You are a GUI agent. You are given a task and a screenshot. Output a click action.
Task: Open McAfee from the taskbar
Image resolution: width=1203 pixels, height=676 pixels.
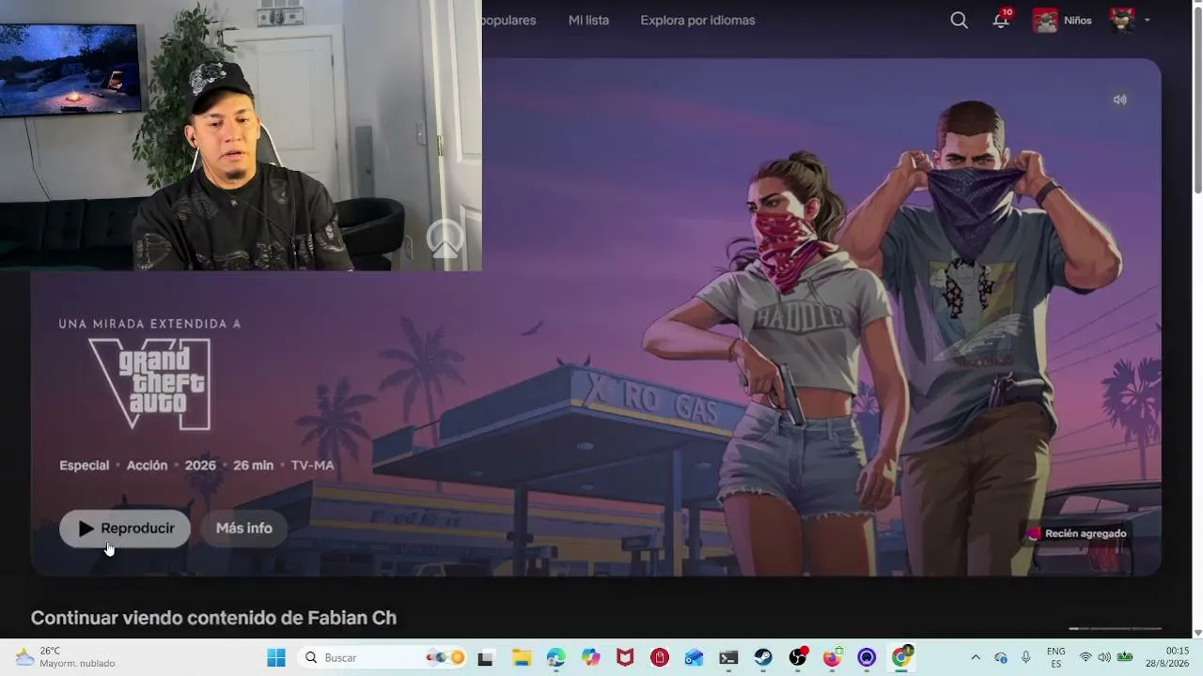[625, 658]
